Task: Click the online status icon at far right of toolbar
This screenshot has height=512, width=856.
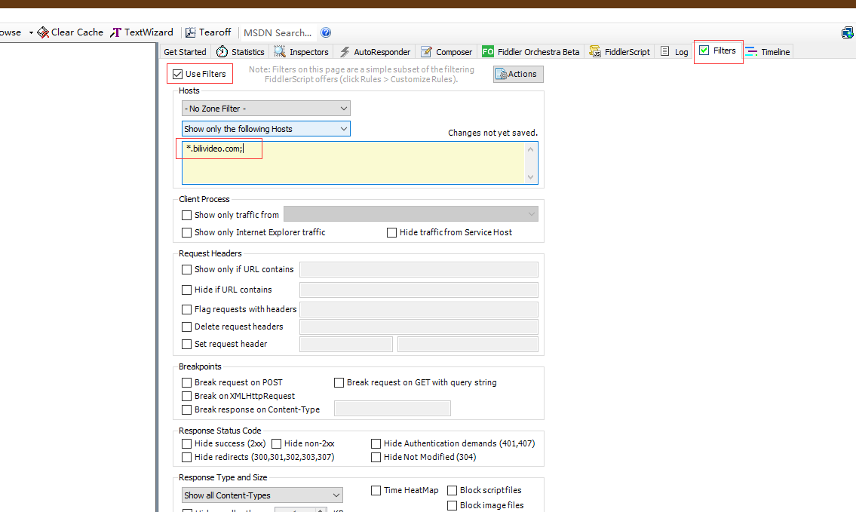Action: [848, 32]
